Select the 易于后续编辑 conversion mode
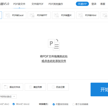This screenshot has height=108, width=108. [80, 104]
